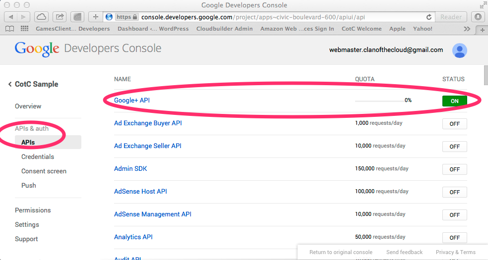Open Credentials in the sidebar
Viewport: 488px width, 260px height.
click(38, 157)
